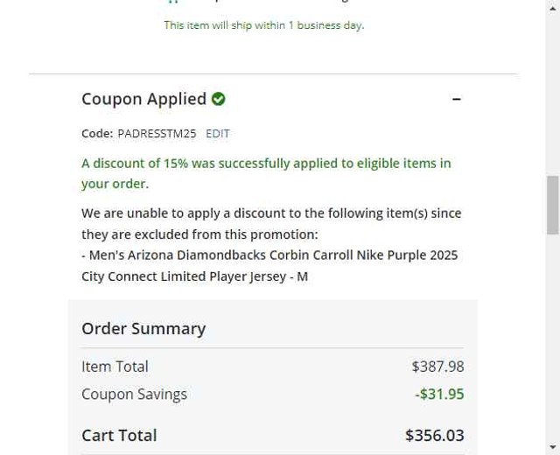The image size is (560, 455).
Task: Click the ship within 1 business day notice
Action: point(263,25)
